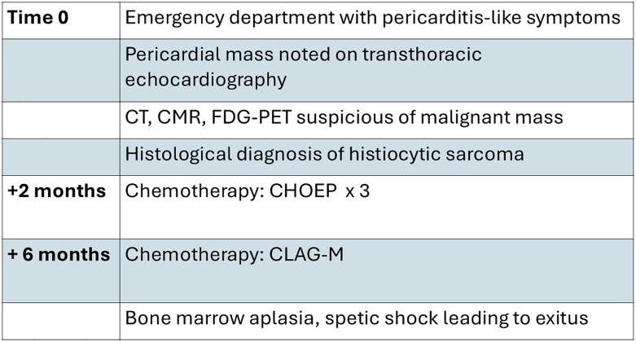Viewport: 636px width, 342px height.
Task: Select the + 6 months cell
Action: tap(61, 270)
